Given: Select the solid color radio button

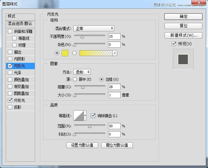Looking at the screenshot, I should (57, 53).
